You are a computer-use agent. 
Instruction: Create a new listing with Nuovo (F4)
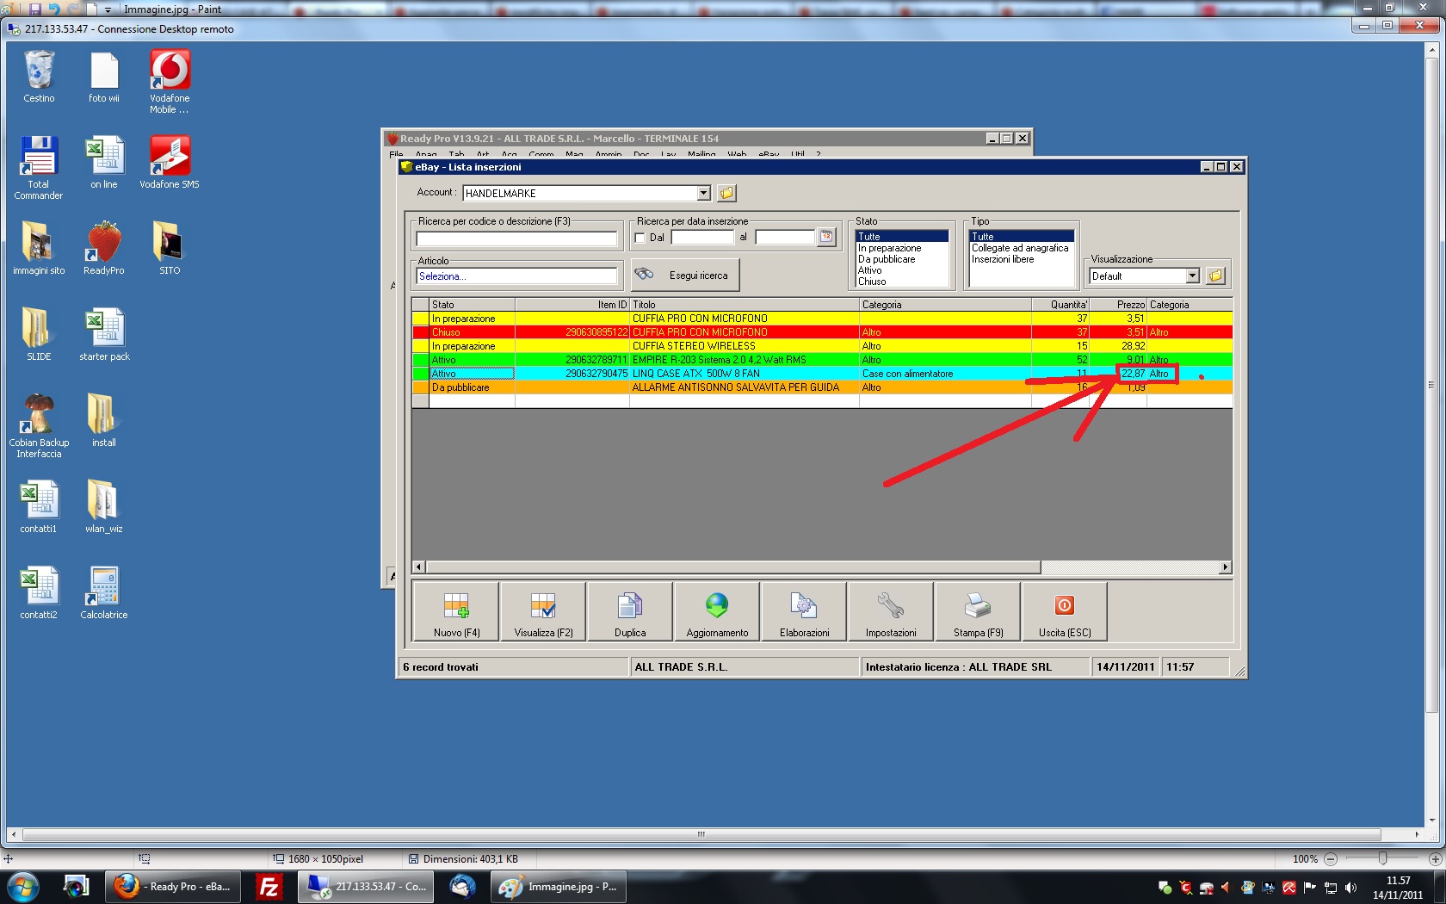pos(457,612)
